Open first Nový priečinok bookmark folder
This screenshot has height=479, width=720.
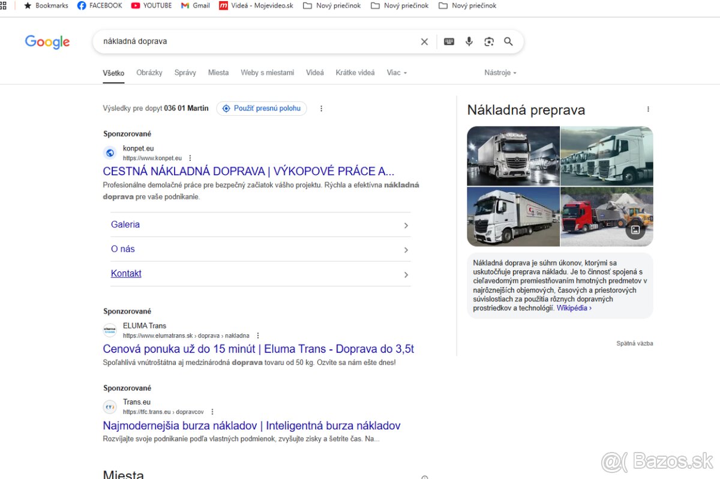click(332, 5)
